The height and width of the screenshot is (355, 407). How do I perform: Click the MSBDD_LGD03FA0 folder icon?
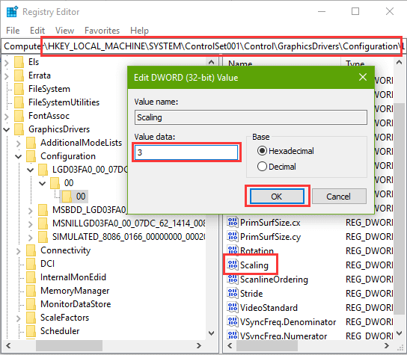pyautogui.click(x=43, y=210)
